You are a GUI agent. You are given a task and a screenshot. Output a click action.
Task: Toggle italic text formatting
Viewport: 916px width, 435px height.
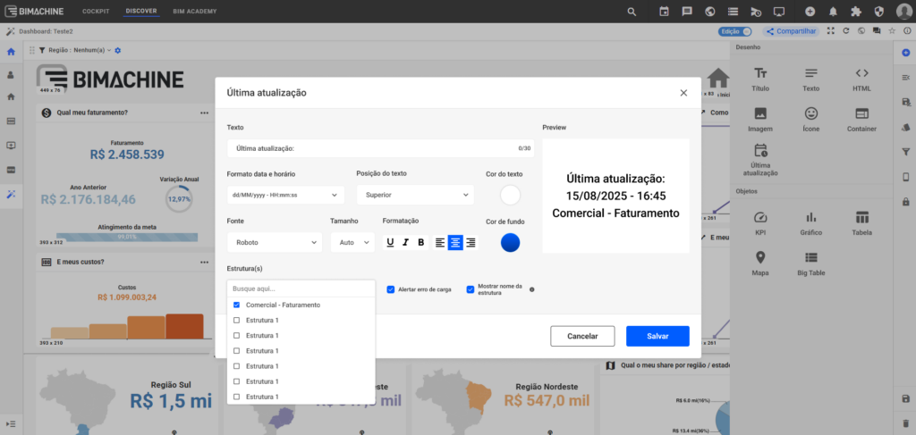[405, 242]
